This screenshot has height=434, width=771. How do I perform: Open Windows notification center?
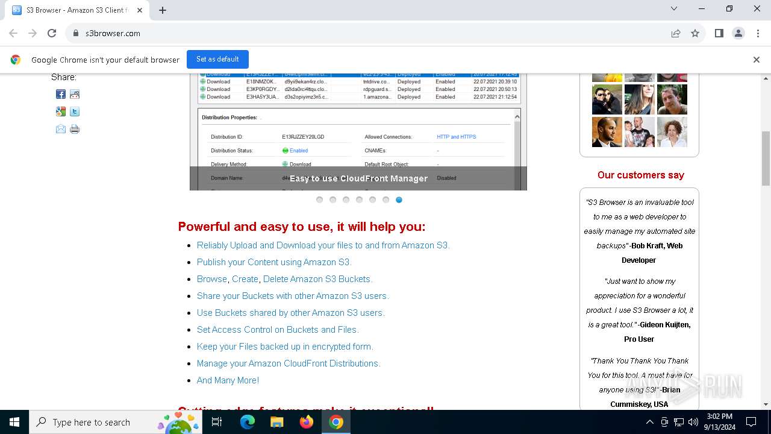pos(751,422)
